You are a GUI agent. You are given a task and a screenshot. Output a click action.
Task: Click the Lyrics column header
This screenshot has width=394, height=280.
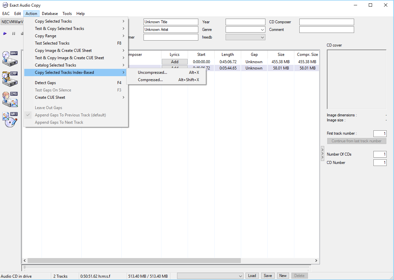[x=175, y=54]
